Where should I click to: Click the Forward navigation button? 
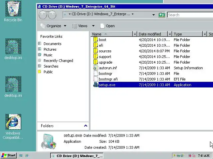[52, 15]
